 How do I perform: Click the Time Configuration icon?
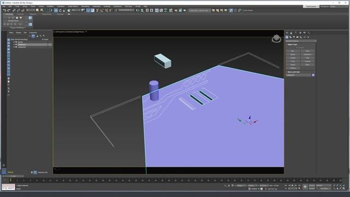tap(299, 188)
